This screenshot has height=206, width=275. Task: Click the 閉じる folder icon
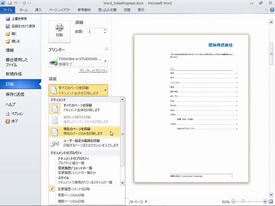point(7,41)
